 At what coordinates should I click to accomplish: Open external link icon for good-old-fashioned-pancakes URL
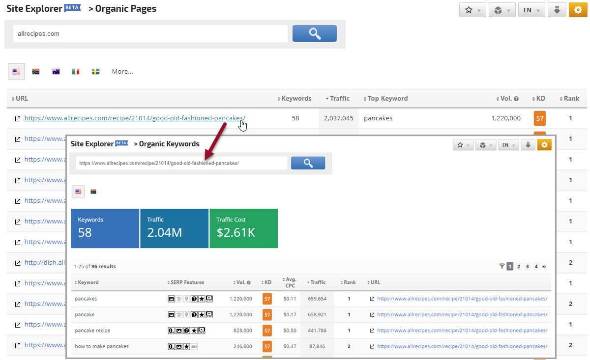[x=18, y=118]
